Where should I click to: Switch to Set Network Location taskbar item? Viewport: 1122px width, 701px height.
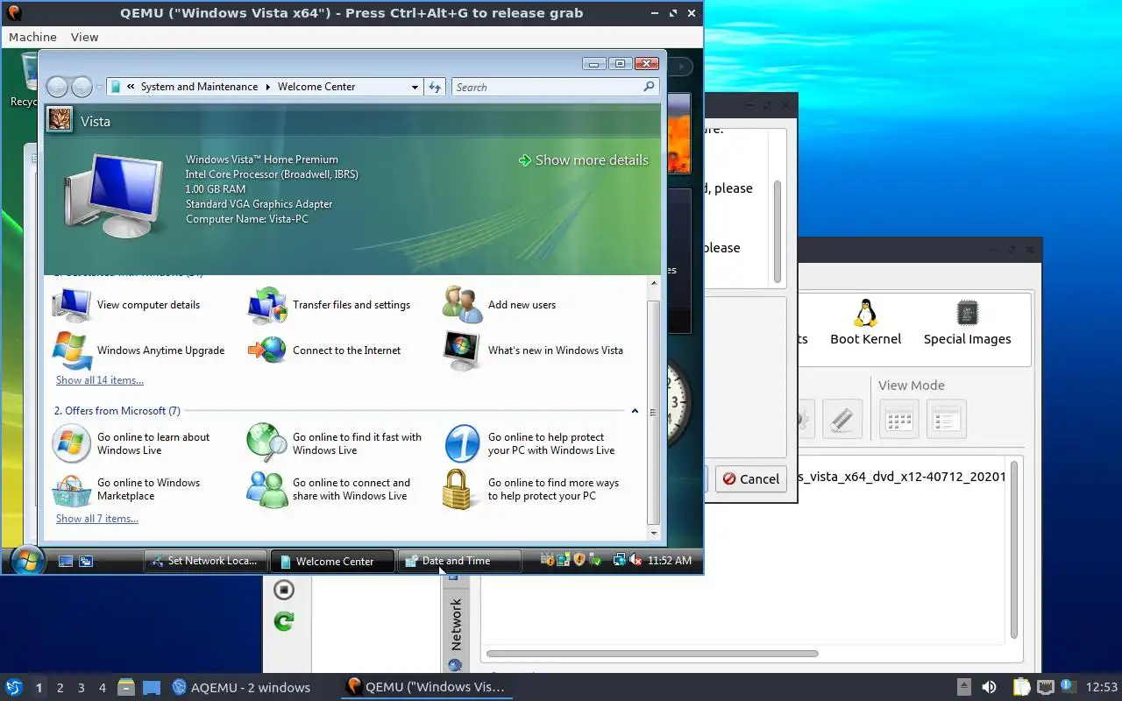coord(204,561)
